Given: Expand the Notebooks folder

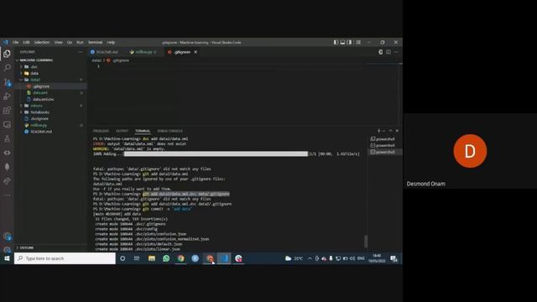Looking at the screenshot, I should 39,112.
